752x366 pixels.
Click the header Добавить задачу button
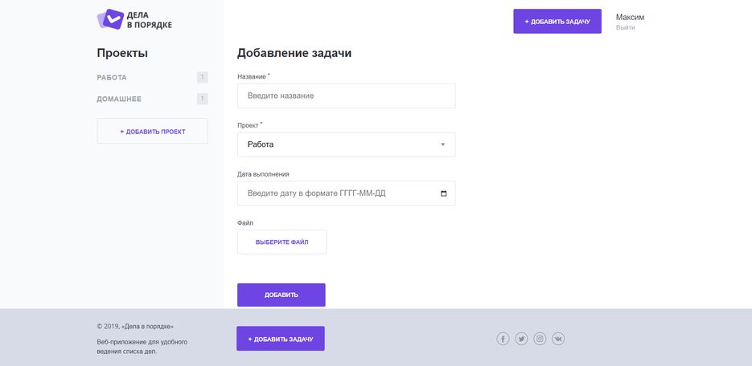click(x=557, y=22)
